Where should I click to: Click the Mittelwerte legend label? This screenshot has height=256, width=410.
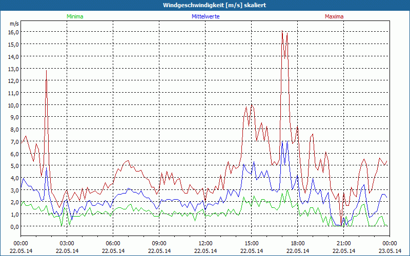206,16
